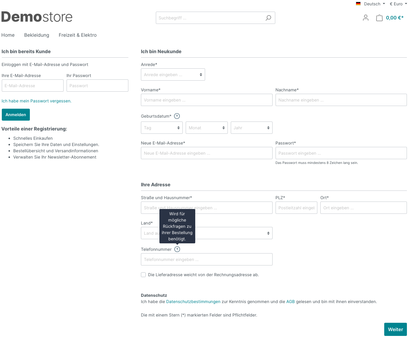Open the shopping cart icon

pos(379,18)
